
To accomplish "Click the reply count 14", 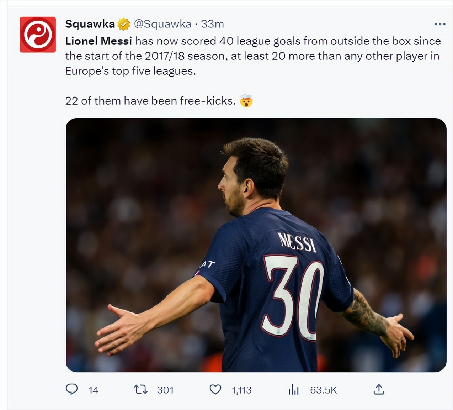I will 94,390.
